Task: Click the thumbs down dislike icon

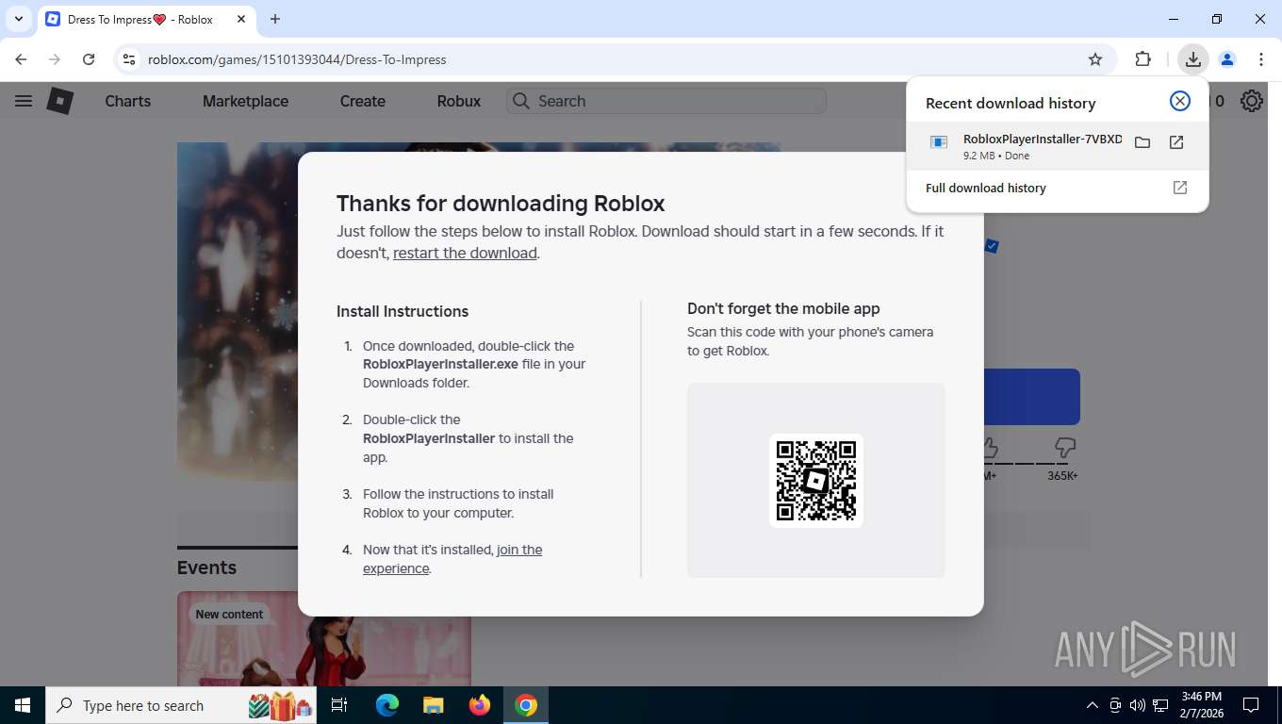Action: point(1065,446)
